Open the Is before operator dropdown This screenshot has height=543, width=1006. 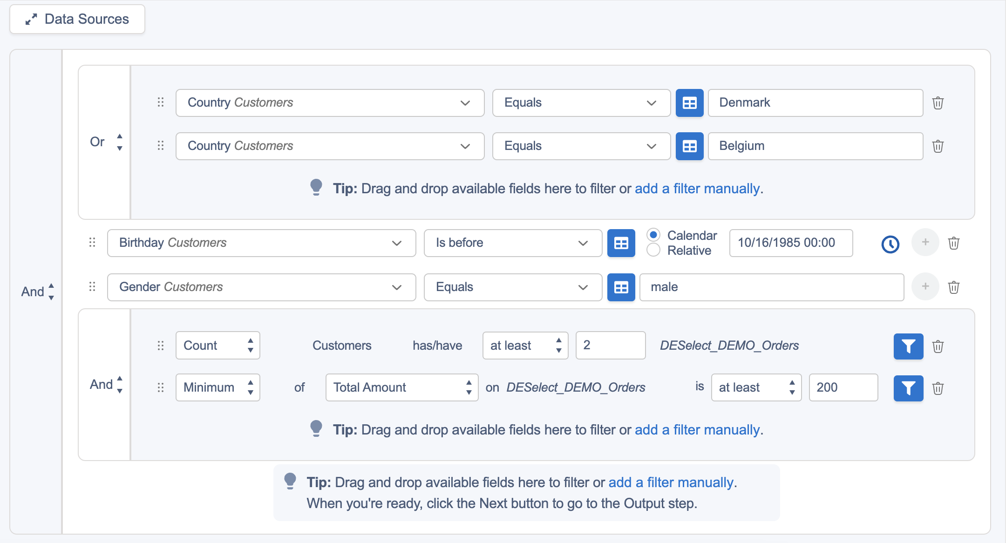[512, 243]
